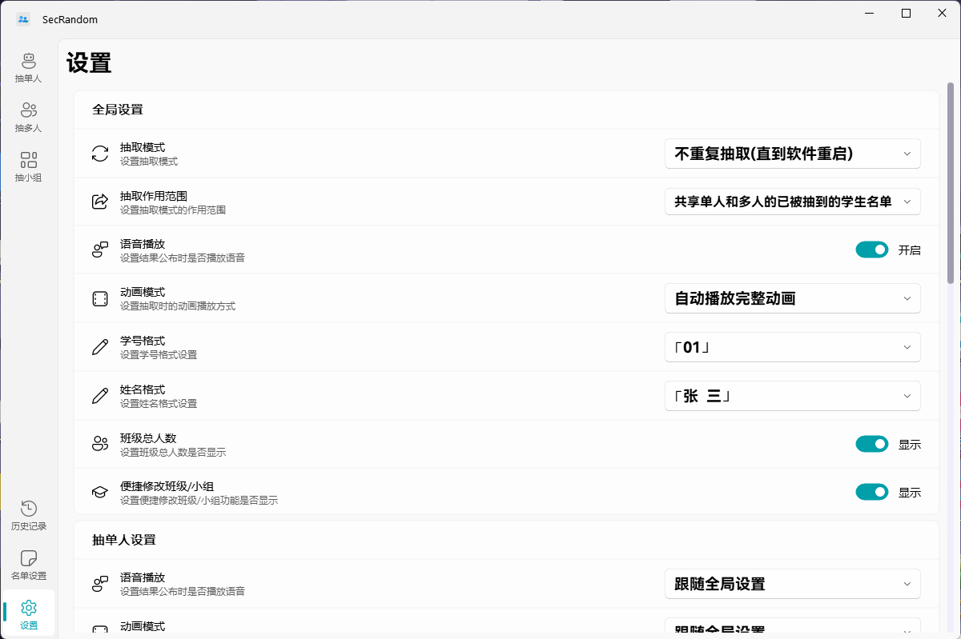Screen dimensions: 961x639
Task: Open the 抽多人 sidebar page
Action: 29,118
